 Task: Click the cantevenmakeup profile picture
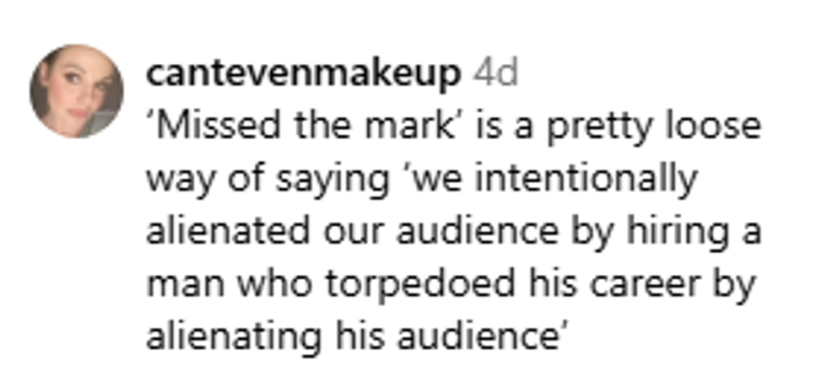pyautogui.click(x=77, y=91)
